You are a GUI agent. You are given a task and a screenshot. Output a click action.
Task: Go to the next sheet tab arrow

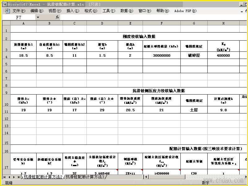[x=14, y=177]
